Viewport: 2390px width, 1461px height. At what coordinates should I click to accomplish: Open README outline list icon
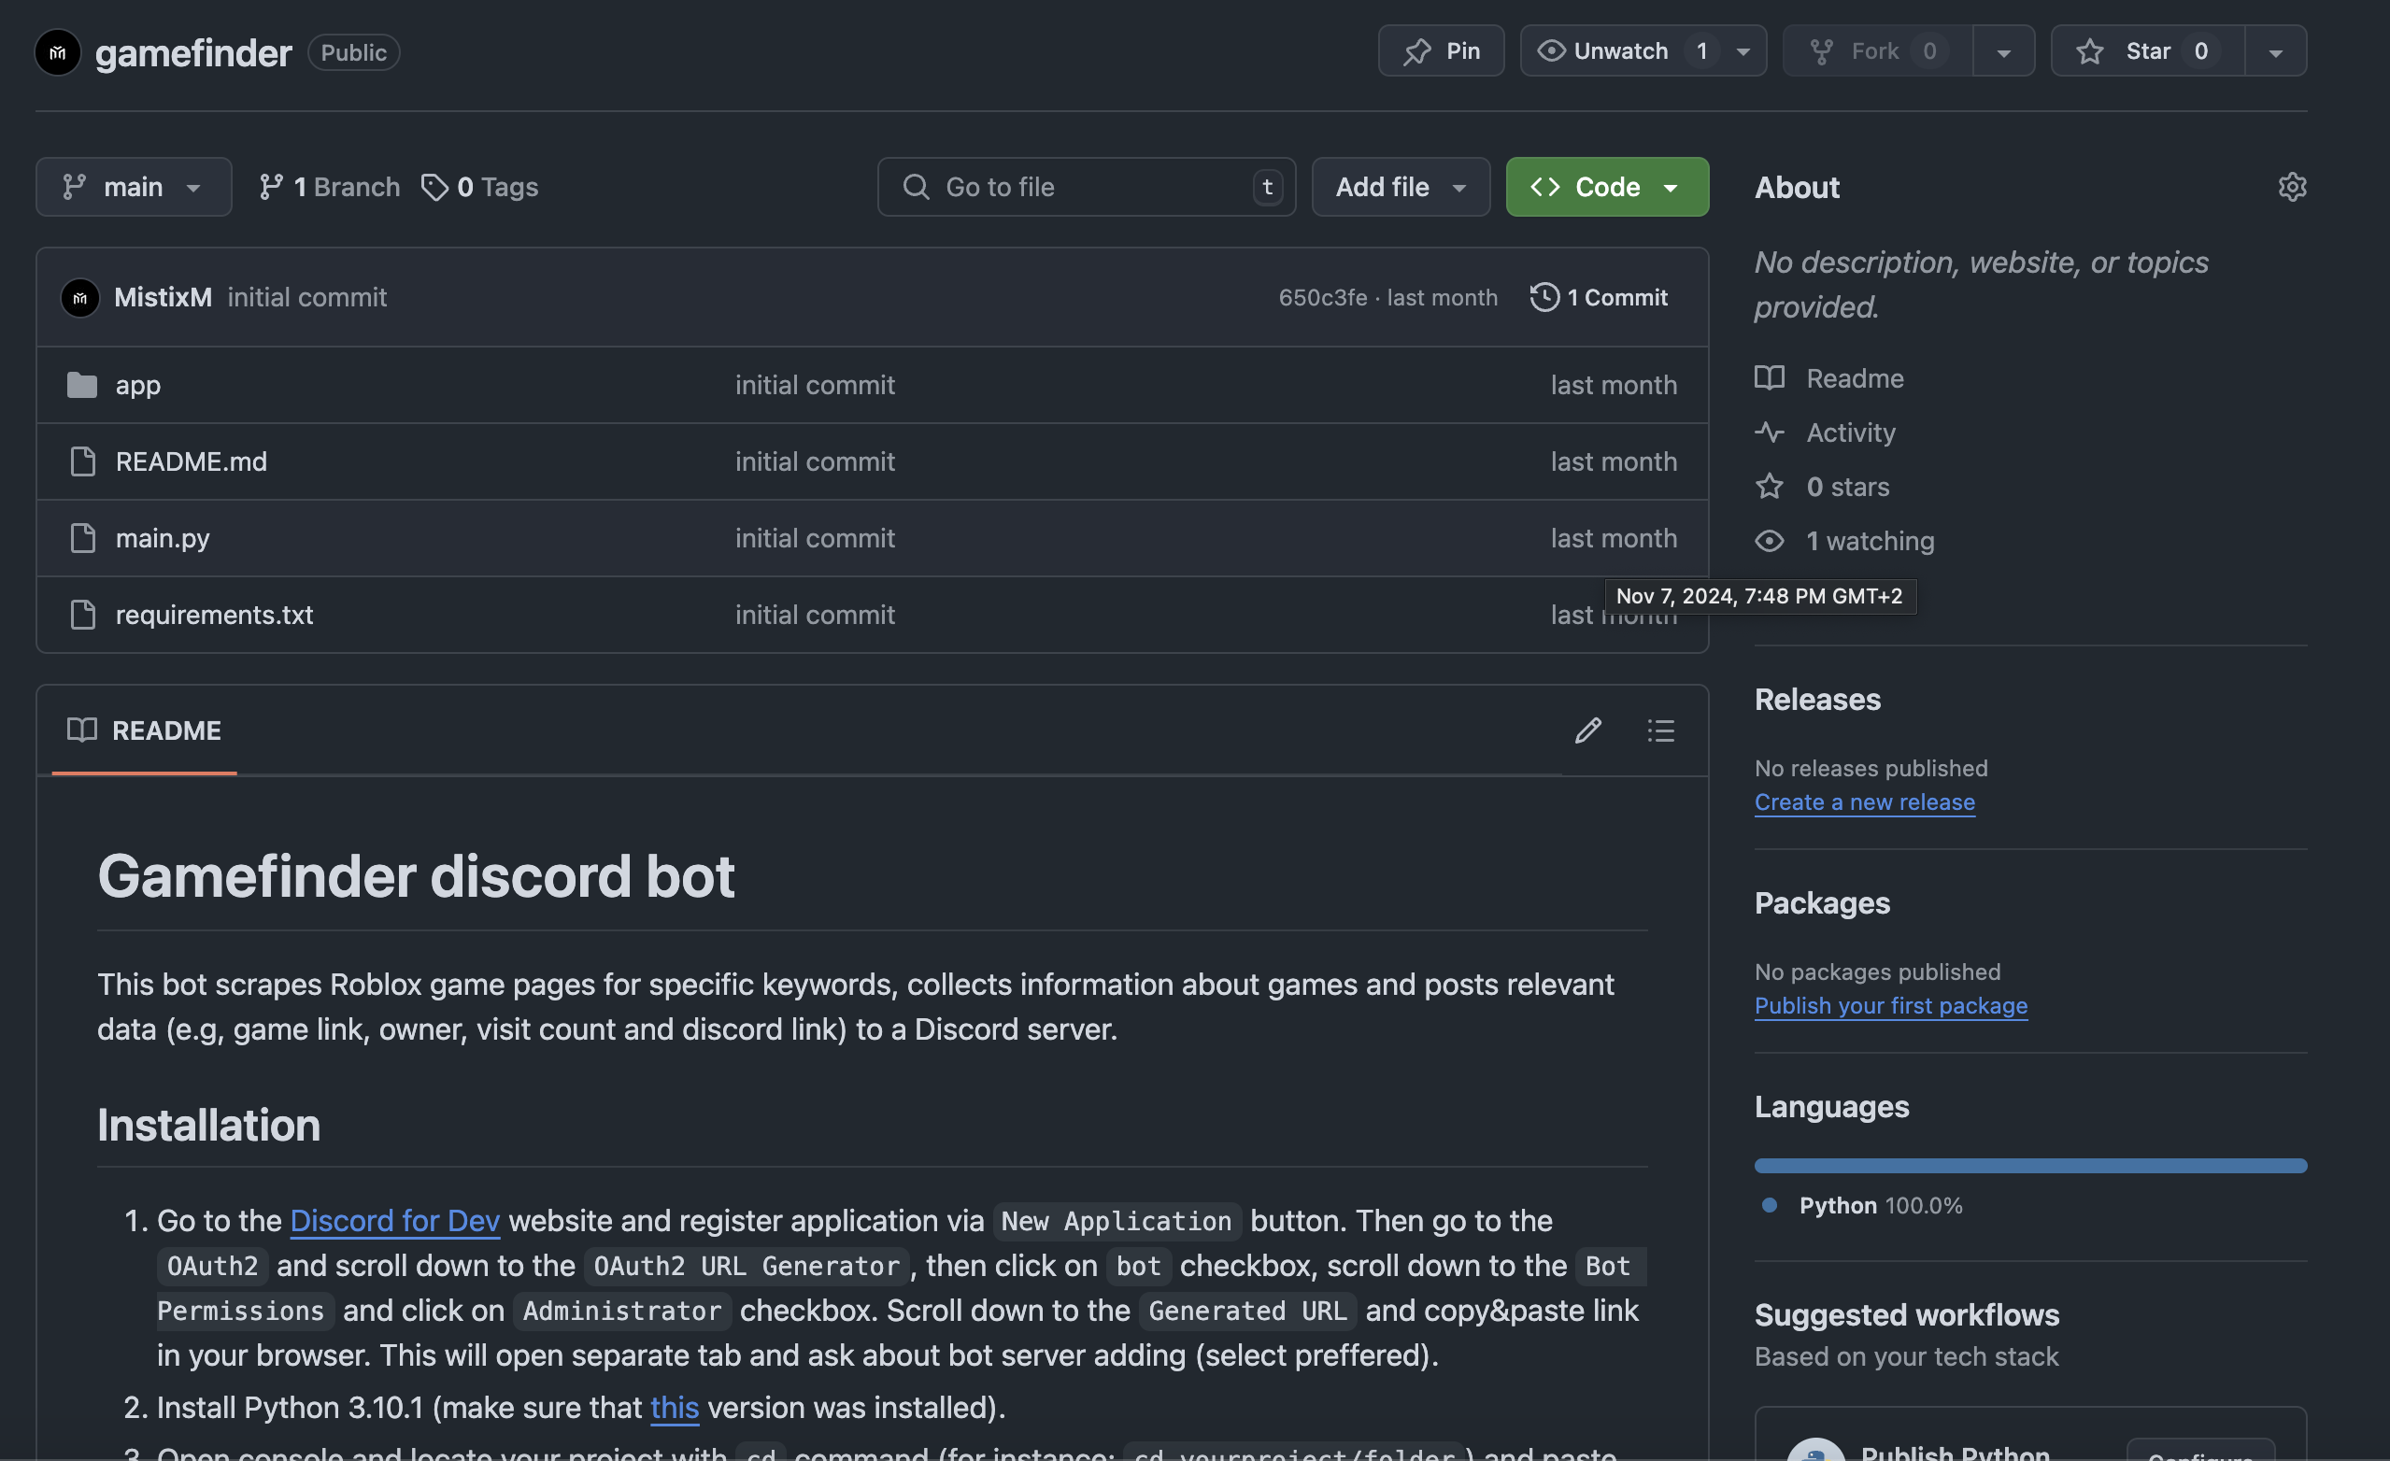point(1660,730)
